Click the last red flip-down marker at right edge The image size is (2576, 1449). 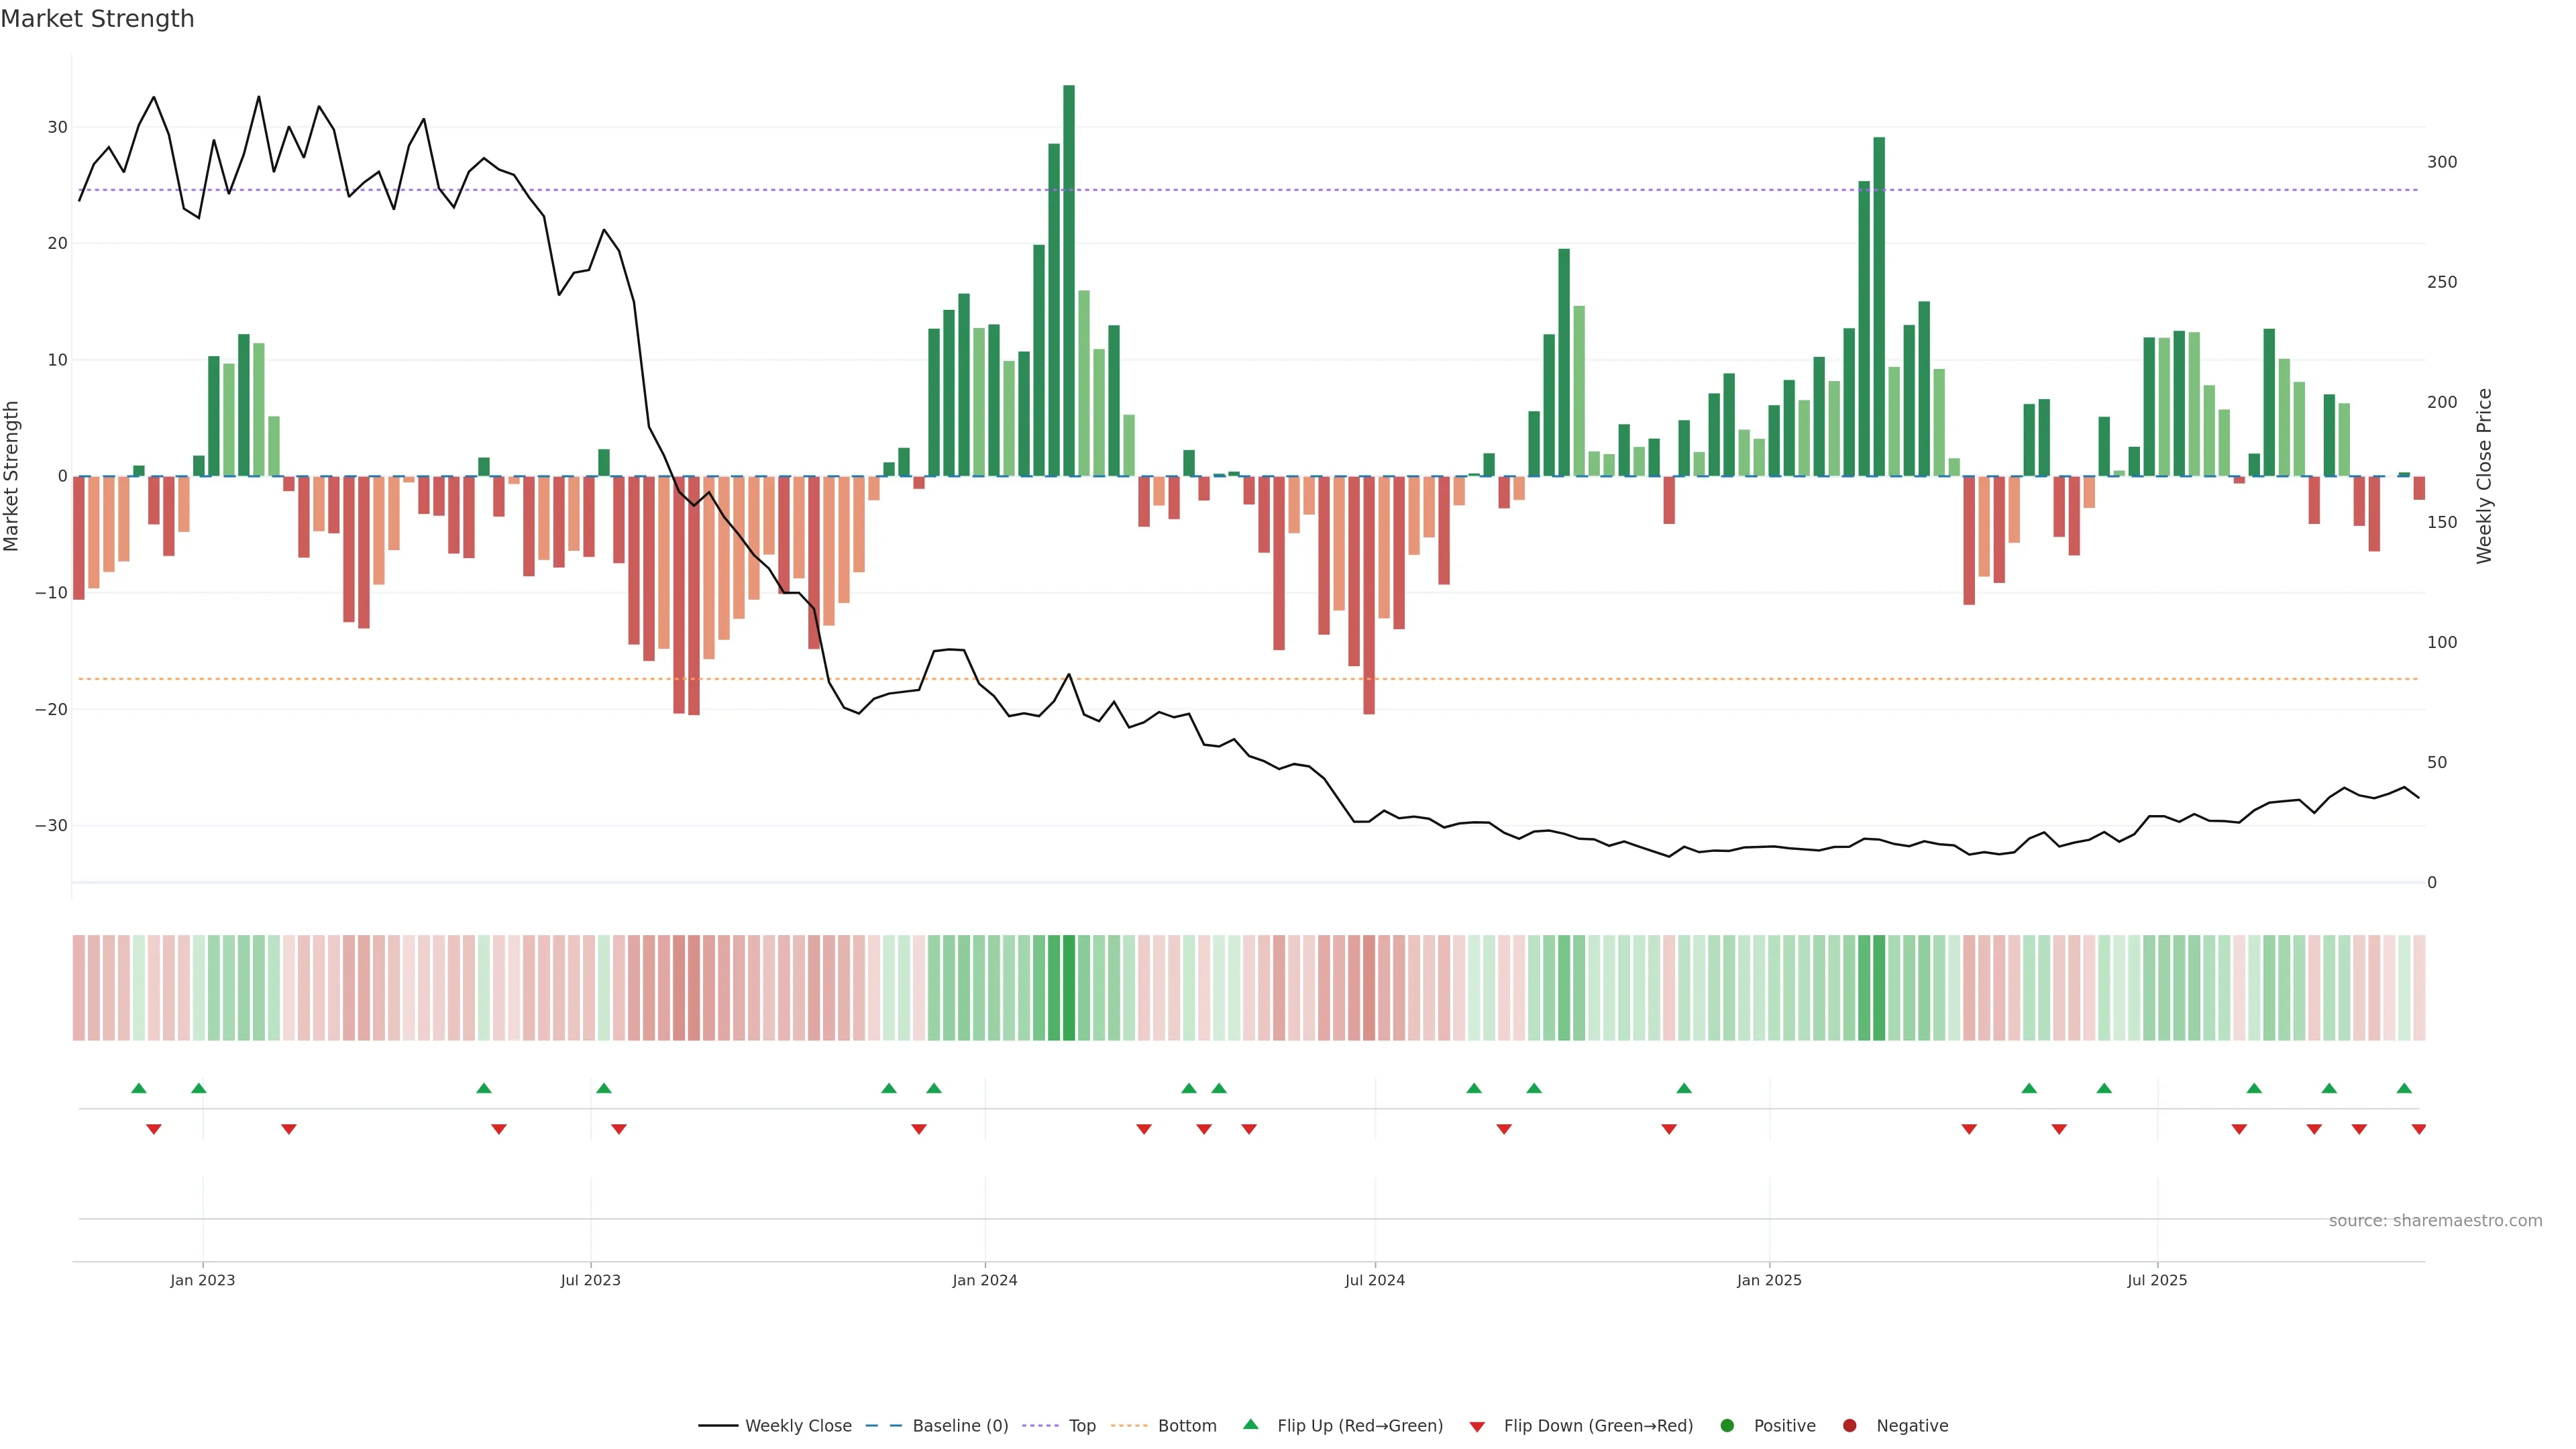(2418, 1129)
